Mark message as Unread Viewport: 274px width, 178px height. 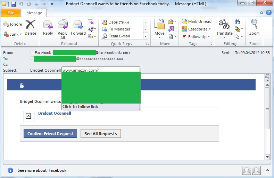click(197, 21)
